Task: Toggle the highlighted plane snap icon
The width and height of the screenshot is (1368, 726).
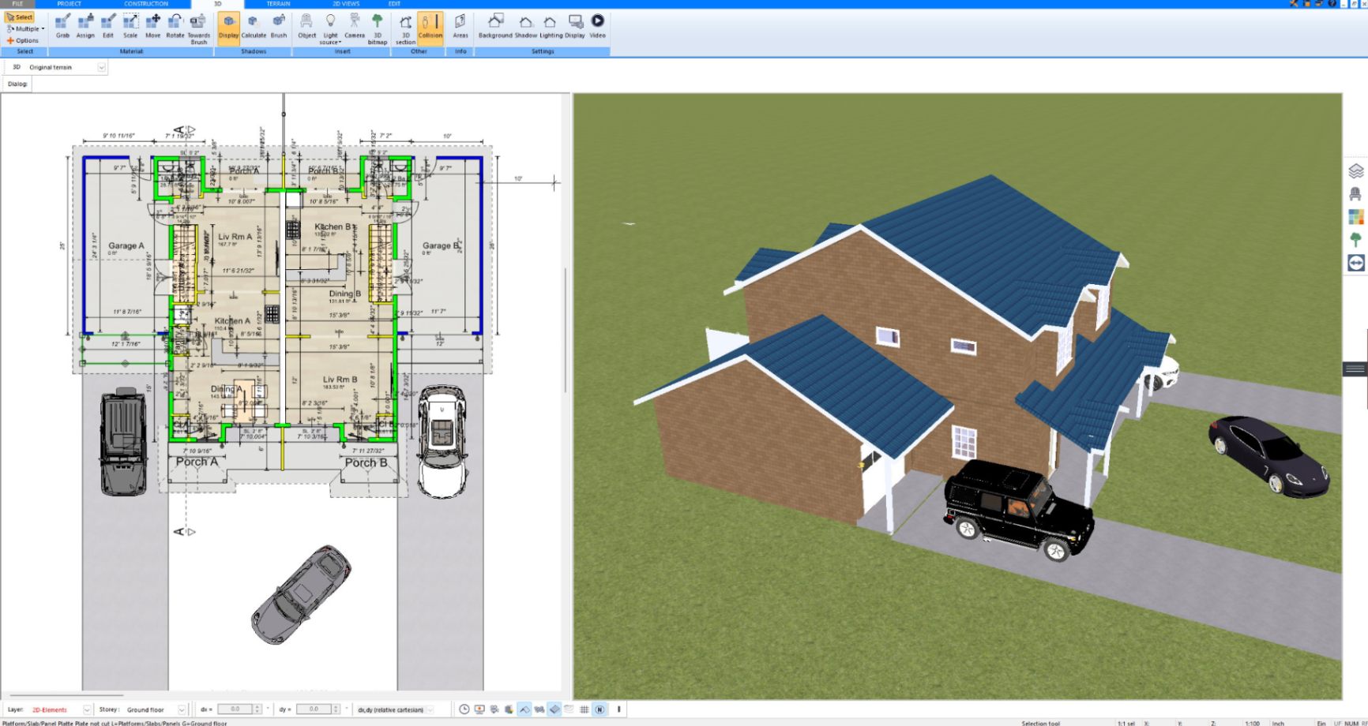Action: [554, 709]
